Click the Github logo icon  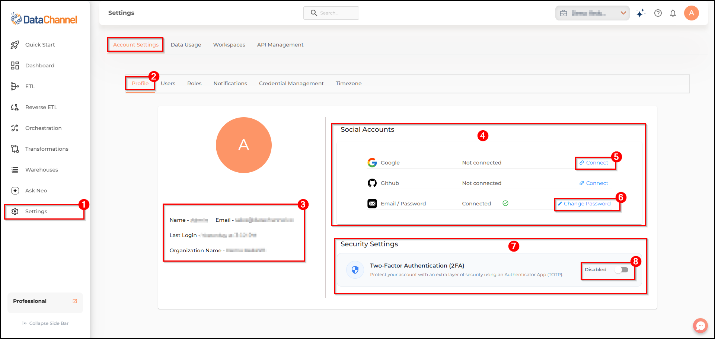point(372,183)
